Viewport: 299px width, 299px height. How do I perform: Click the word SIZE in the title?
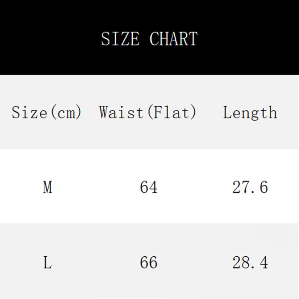click(120, 39)
